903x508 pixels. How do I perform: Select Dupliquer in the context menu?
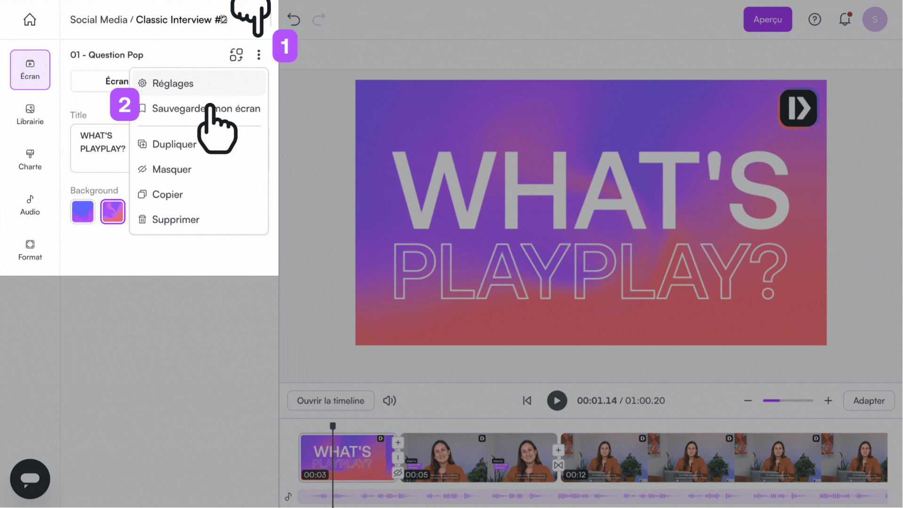[174, 144]
